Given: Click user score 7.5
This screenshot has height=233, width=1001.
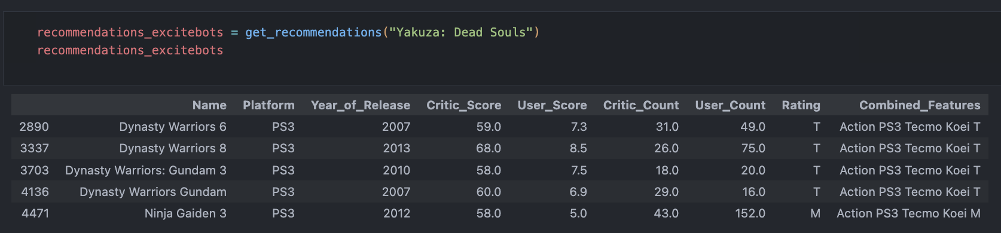Looking at the screenshot, I should [x=579, y=170].
